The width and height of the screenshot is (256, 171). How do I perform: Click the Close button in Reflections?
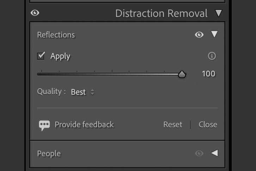(x=208, y=124)
